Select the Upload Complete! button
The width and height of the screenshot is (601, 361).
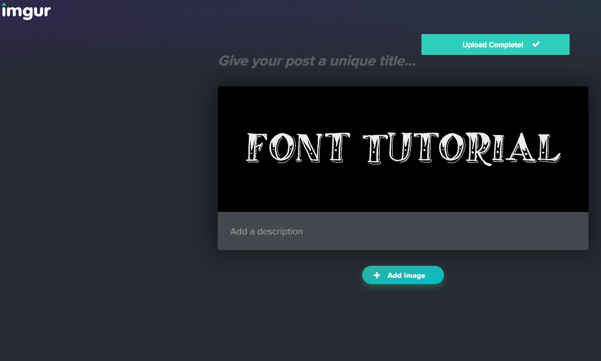[495, 44]
